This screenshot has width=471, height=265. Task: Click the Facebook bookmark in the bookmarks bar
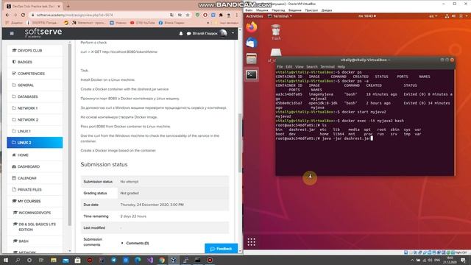(171, 23)
